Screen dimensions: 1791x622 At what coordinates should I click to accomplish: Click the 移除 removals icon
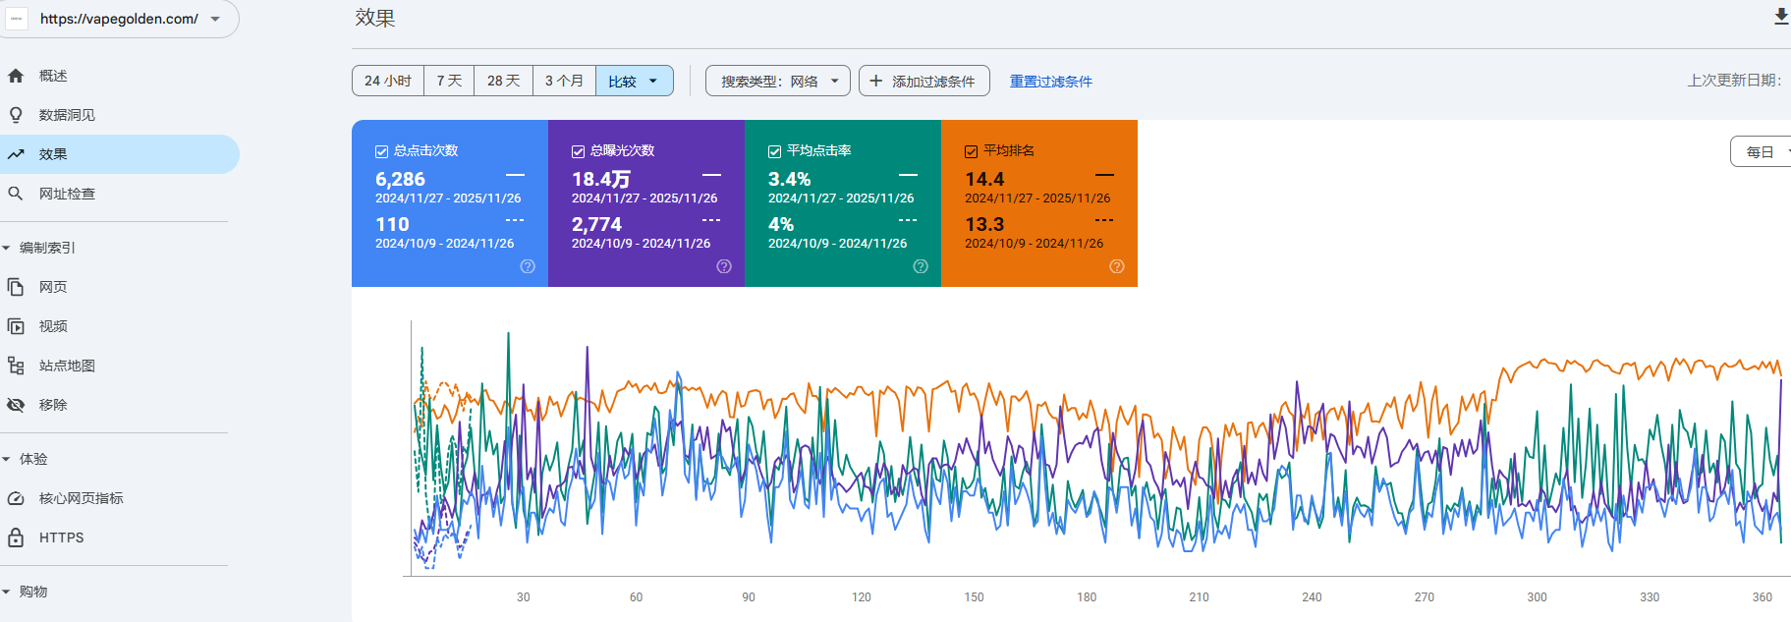point(16,405)
